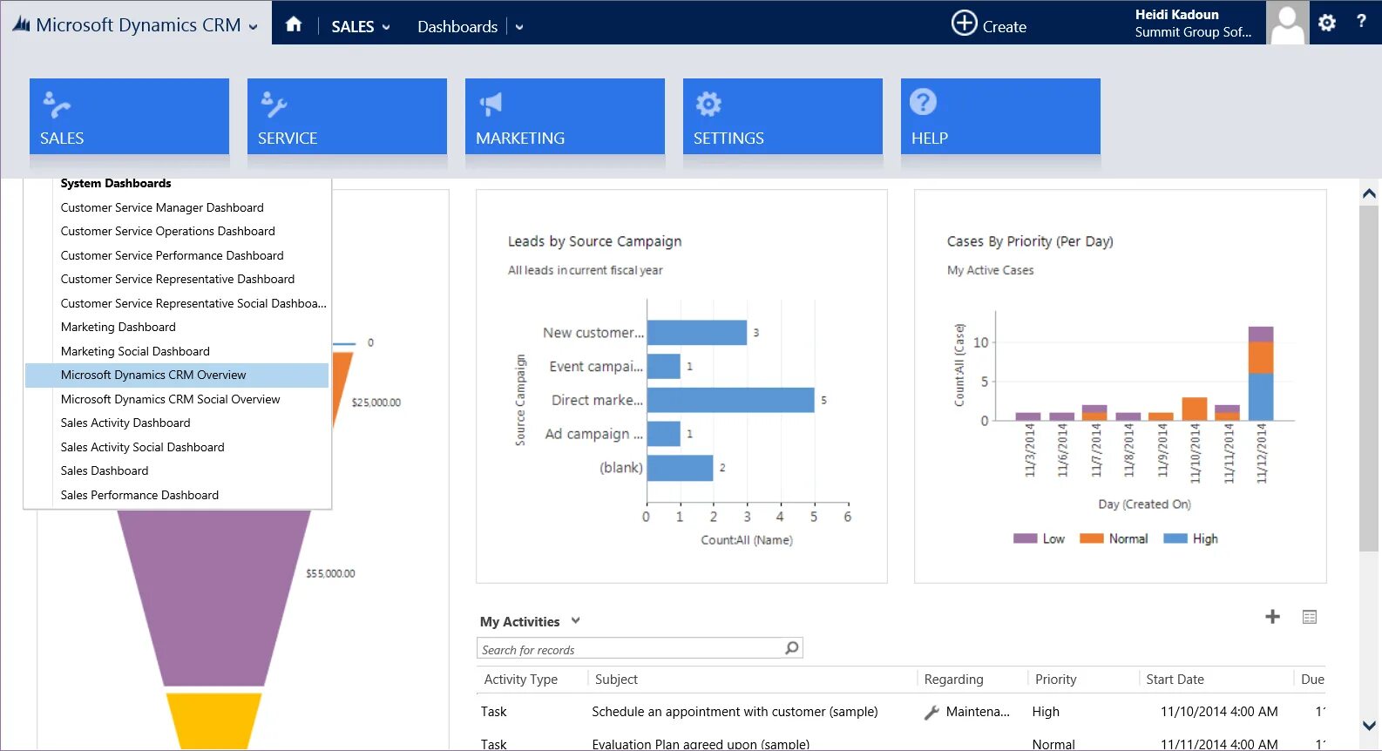Add a new activity with plus icon
The height and width of the screenshot is (751, 1382).
point(1273,617)
